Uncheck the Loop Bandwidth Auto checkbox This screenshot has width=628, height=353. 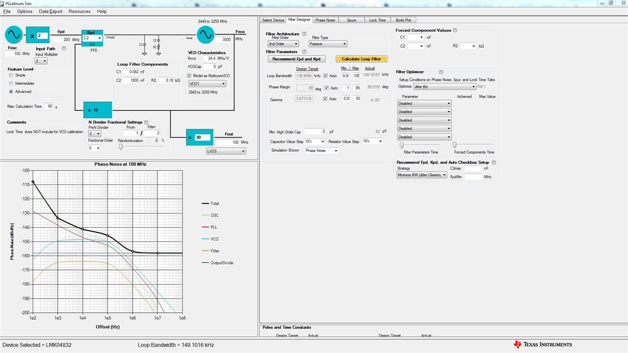tap(326, 75)
